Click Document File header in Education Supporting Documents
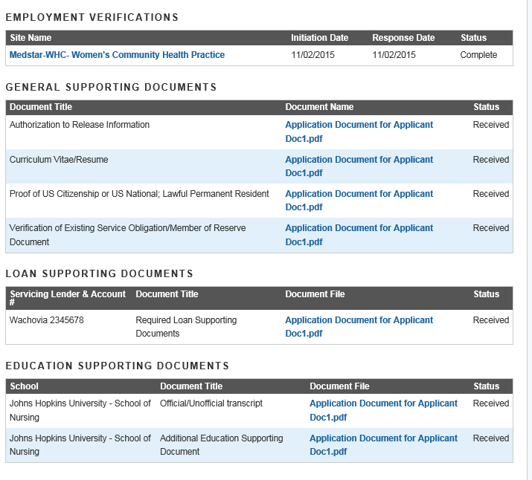 tap(339, 386)
